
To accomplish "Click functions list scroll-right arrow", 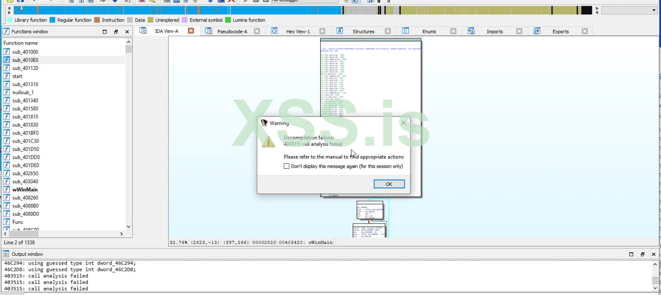I will point(121,234).
